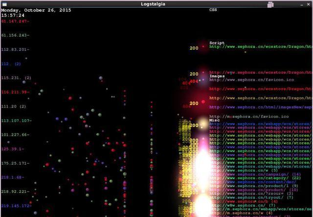Click the 200 status code beside Script URL
This screenshot has width=313, height=217.
(194, 48)
